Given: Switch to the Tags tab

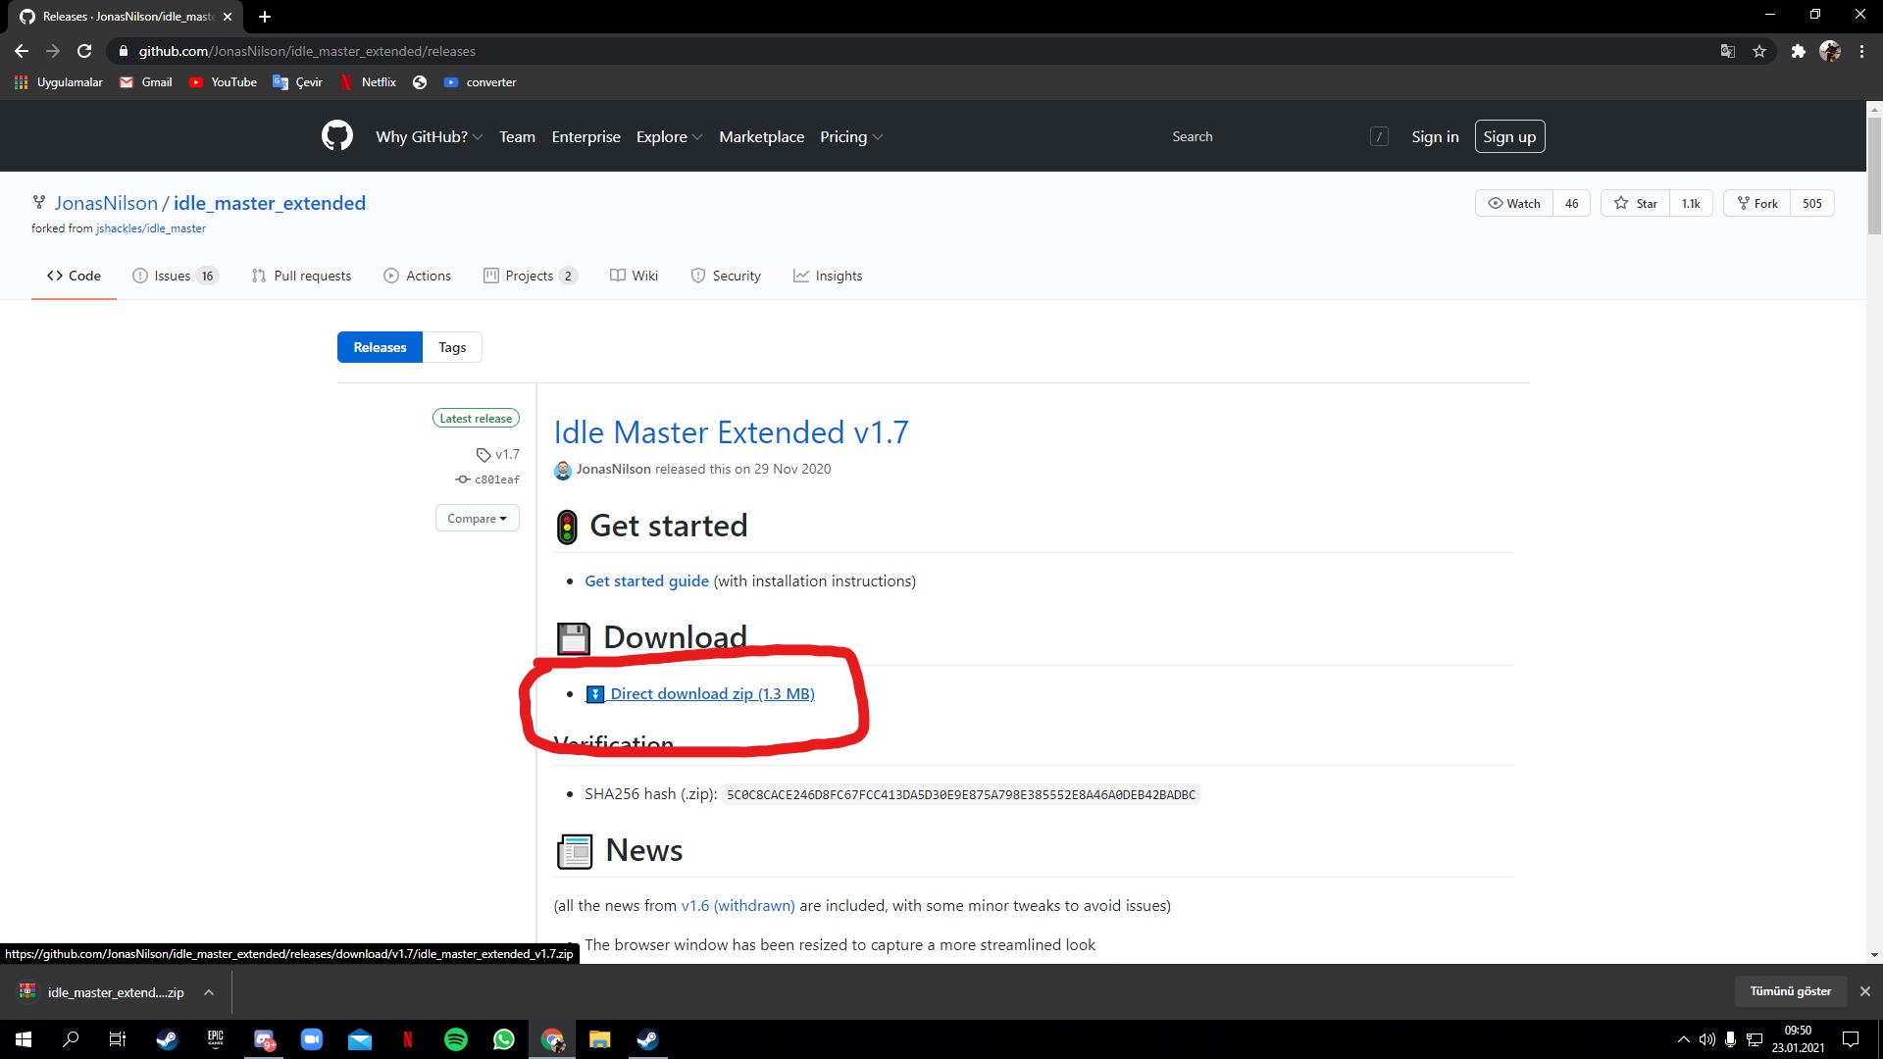Looking at the screenshot, I should pyautogui.click(x=452, y=347).
